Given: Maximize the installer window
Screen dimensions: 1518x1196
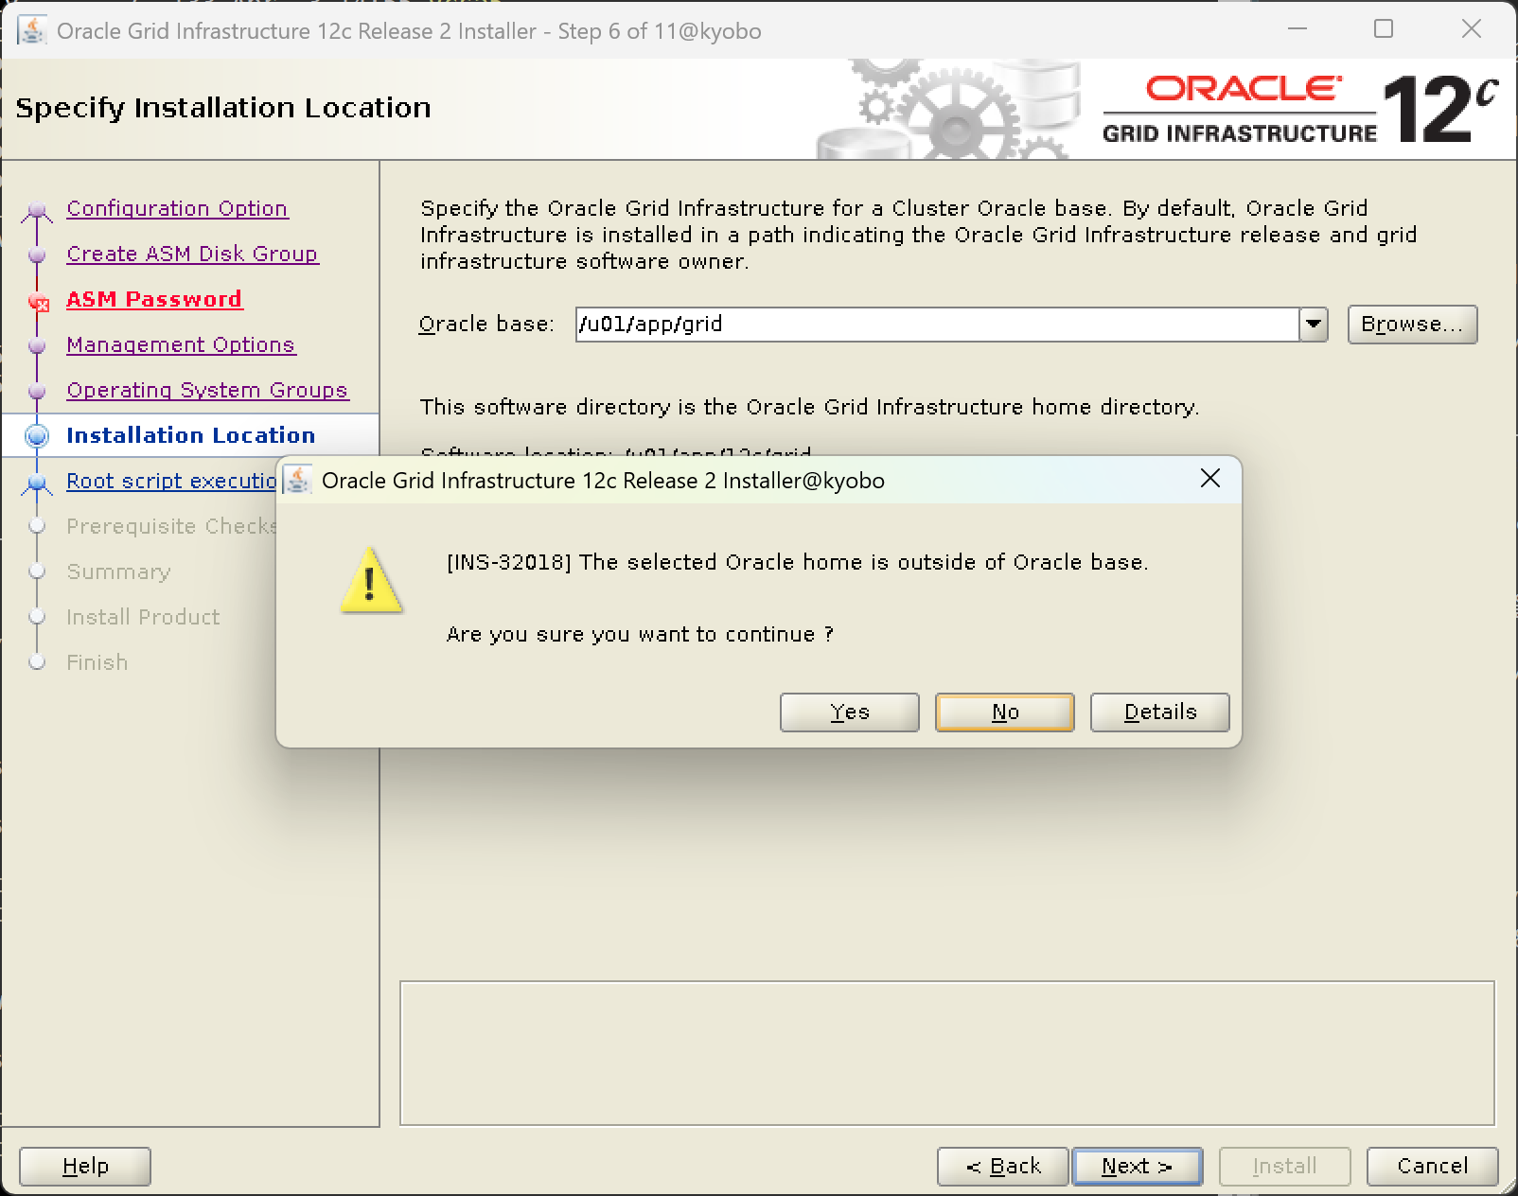Looking at the screenshot, I should [1384, 29].
